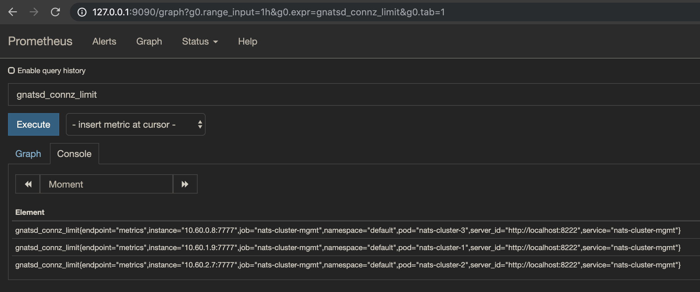700x292 pixels.
Task: Open Graph in the top navigation bar
Action: point(149,41)
